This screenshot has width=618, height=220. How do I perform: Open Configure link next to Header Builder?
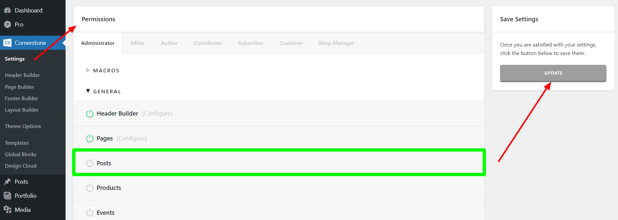pyautogui.click(x=157, y=114)
